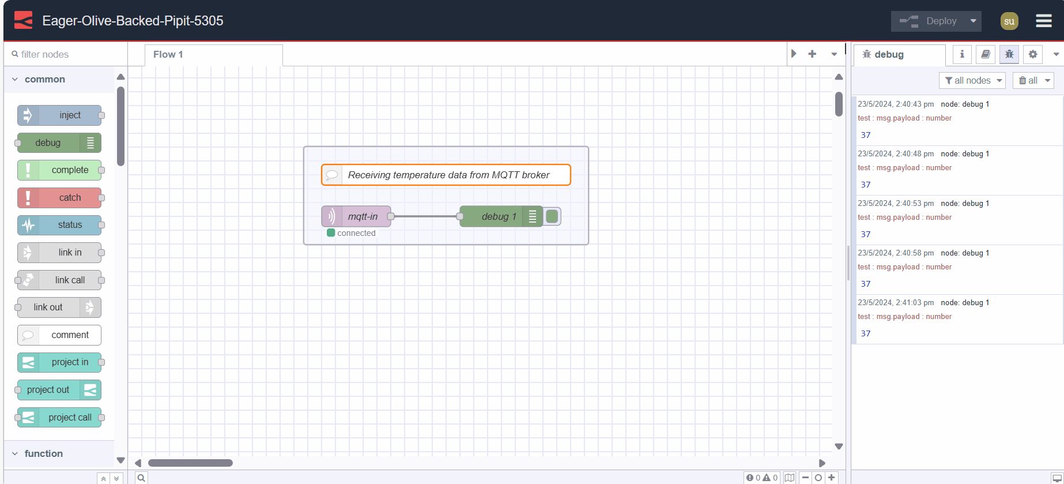Open the all nodes filter dropdown
The image size is (1064, 484).
[972, 81]
